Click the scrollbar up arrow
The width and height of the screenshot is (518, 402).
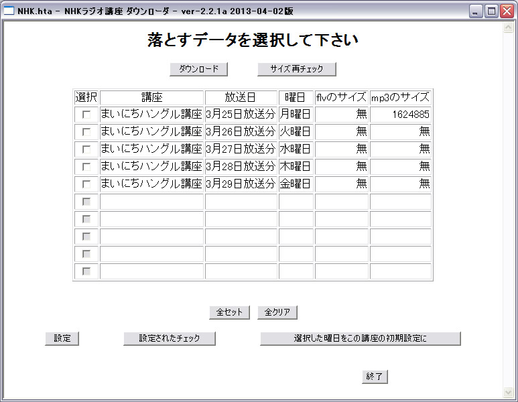508,27
